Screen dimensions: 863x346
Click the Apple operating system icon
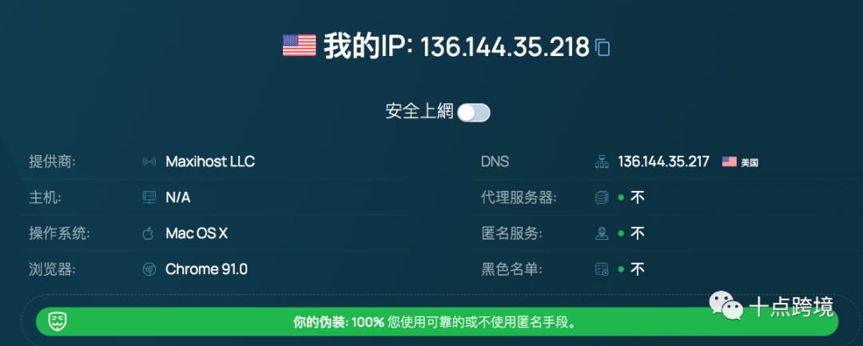148,233
